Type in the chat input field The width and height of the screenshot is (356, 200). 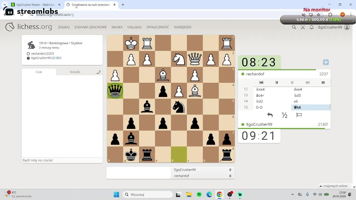click(x=62, y=160)
